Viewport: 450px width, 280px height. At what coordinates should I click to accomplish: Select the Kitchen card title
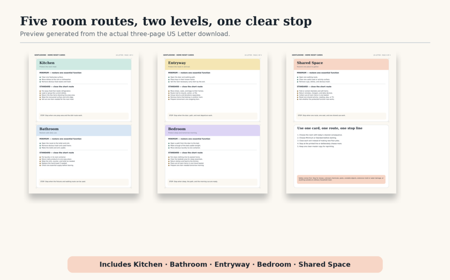47,63
